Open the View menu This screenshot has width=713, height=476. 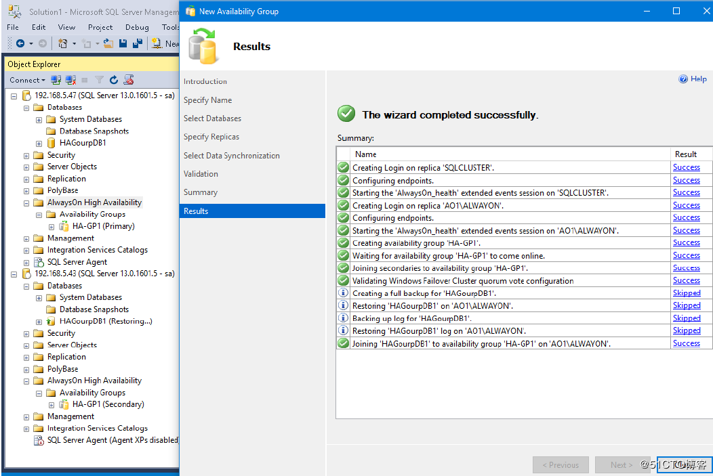click(x=66, y=27)
